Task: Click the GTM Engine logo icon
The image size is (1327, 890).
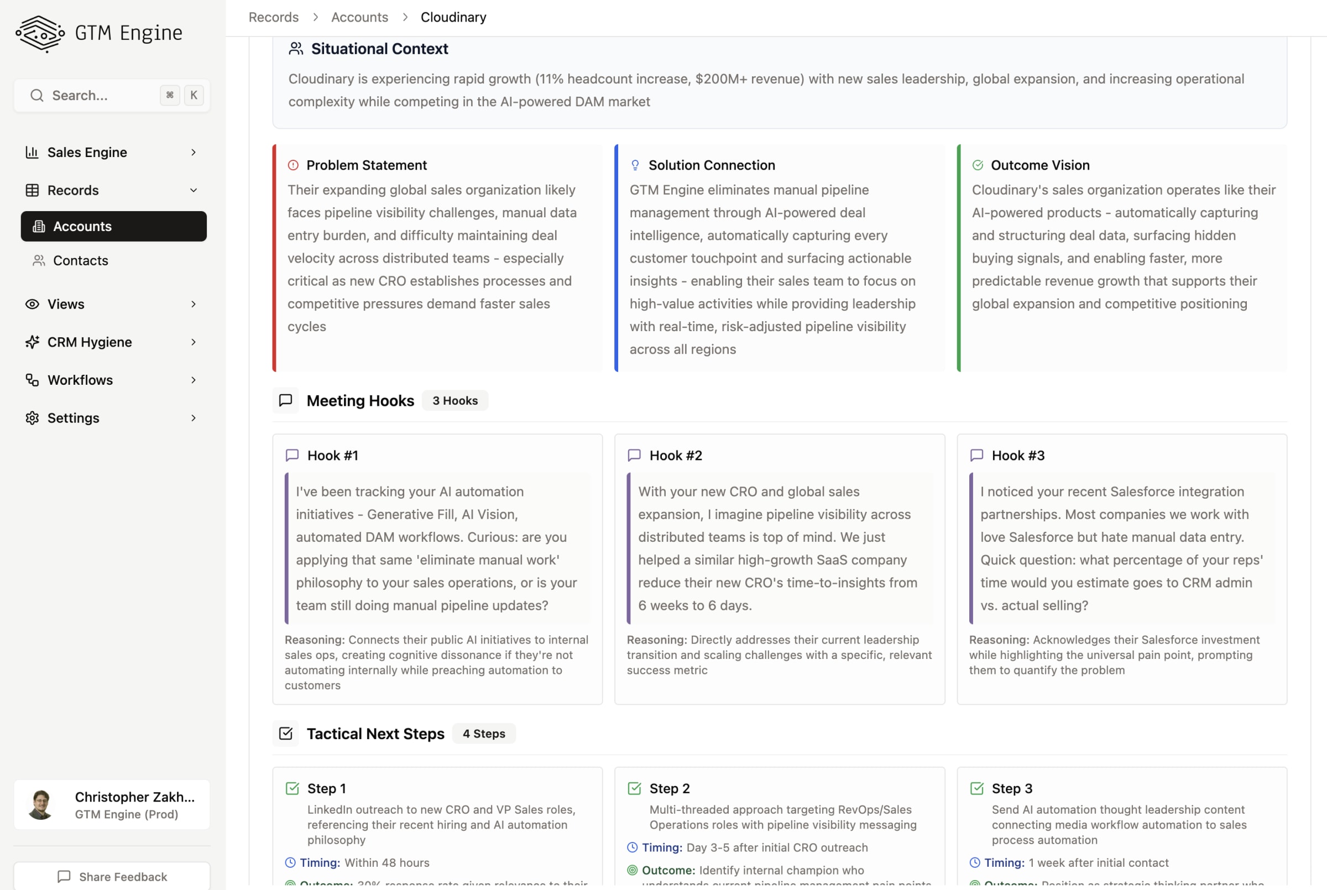Action: (40, 33)
